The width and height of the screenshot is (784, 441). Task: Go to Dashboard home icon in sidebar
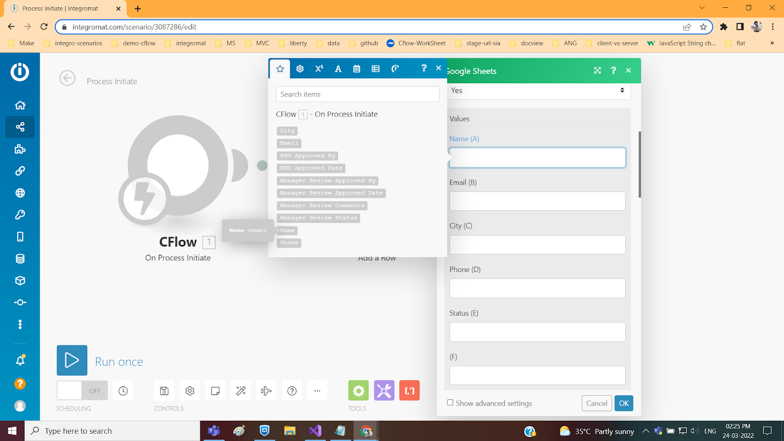[x=20, y=105]
